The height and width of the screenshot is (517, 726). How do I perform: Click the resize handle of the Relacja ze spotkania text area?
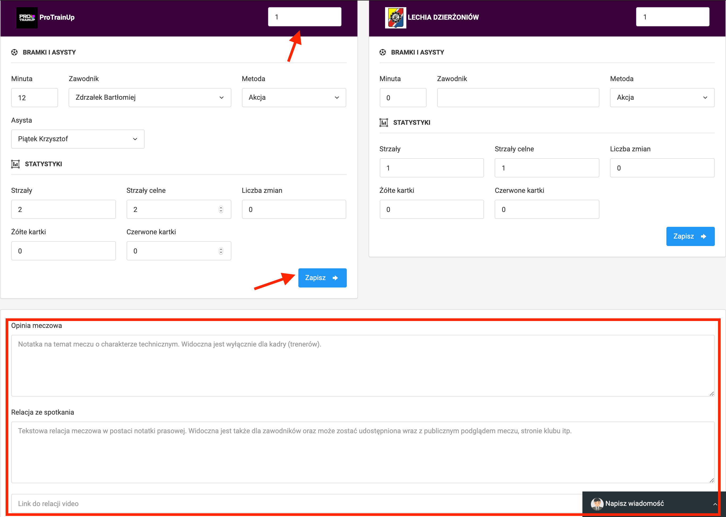click(712, 480)
